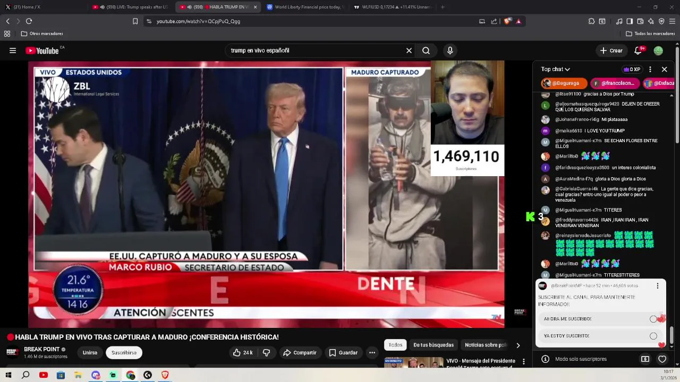The width and height of the screenshot is (680, 382).
Task: Open the YouTube guide hamburger menu
Action: pyautogui.click(x=13, y=50)
